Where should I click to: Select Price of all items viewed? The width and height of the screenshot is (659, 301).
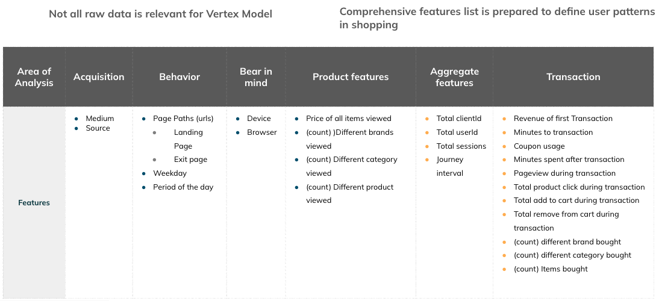[348, 119]
